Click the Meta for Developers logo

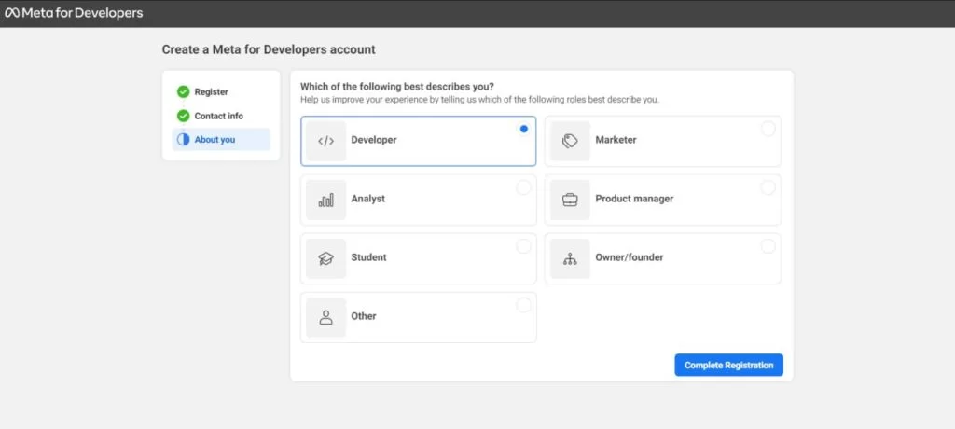coord(74,13)
